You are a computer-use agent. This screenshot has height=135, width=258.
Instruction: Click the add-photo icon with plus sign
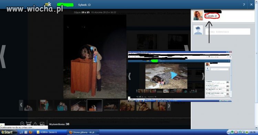tap(42, 124)
